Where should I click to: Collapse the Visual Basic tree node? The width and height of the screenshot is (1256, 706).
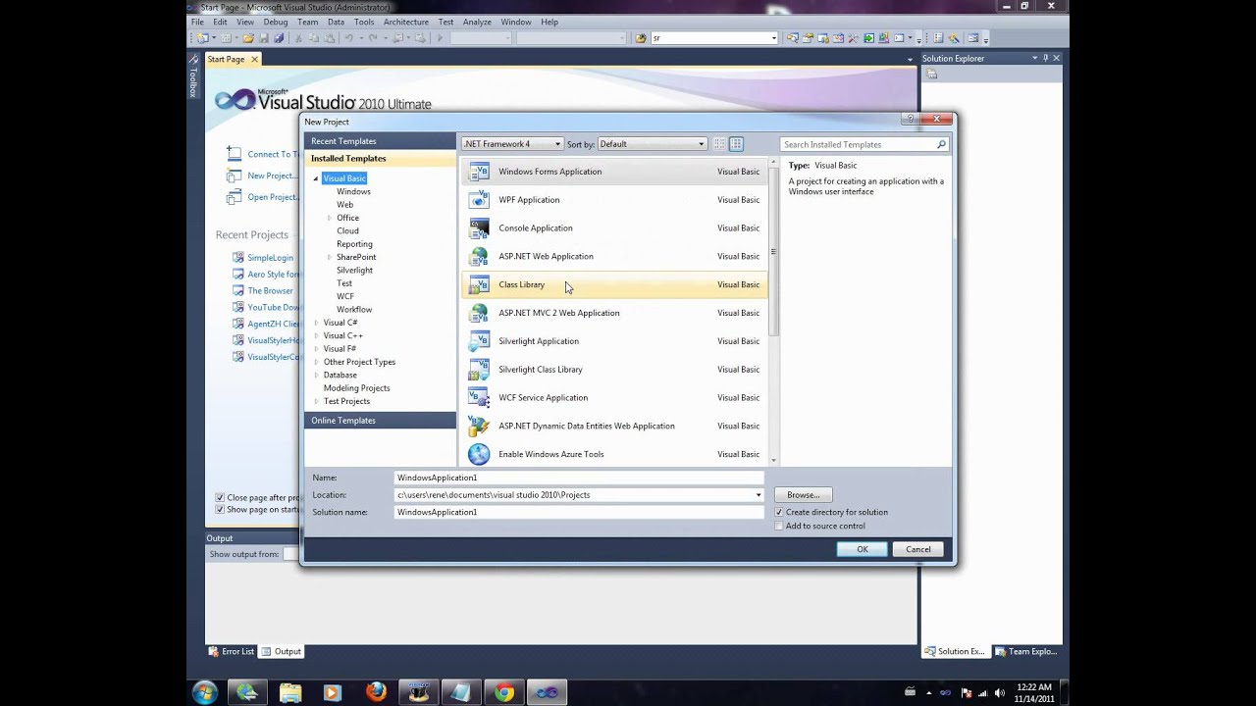[316, 178]
